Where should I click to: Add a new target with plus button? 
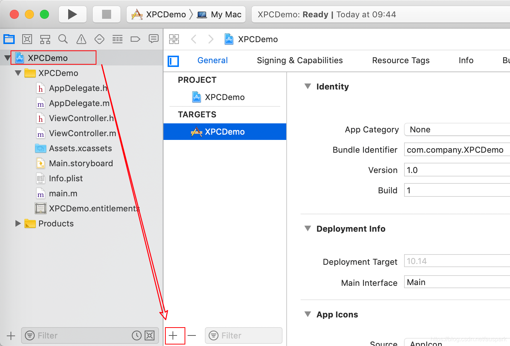click(173, 335)
